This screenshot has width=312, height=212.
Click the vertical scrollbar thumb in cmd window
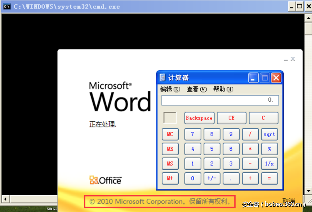[x=308, y=28]
